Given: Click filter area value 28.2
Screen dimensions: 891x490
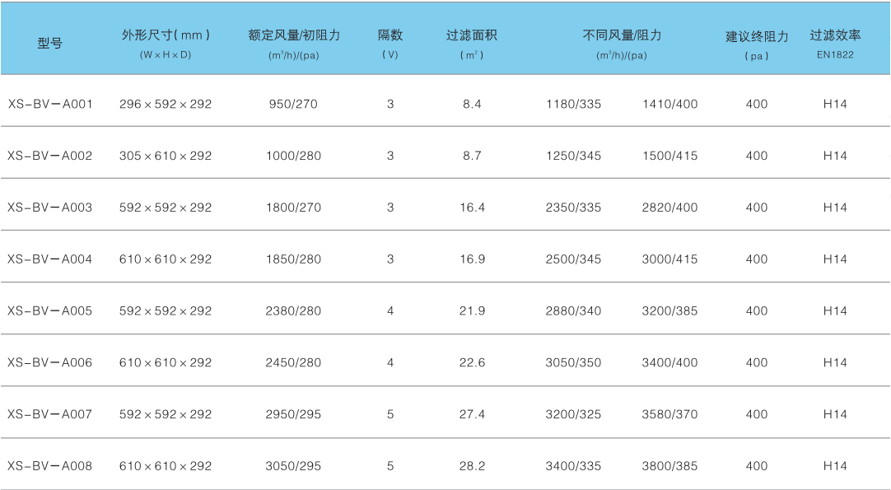Looking at the screenshot, I should click(x=472, y=466).
